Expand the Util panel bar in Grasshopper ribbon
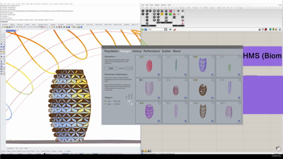The height and width of the screenshot is (159, 283). [x=178, y=26]
